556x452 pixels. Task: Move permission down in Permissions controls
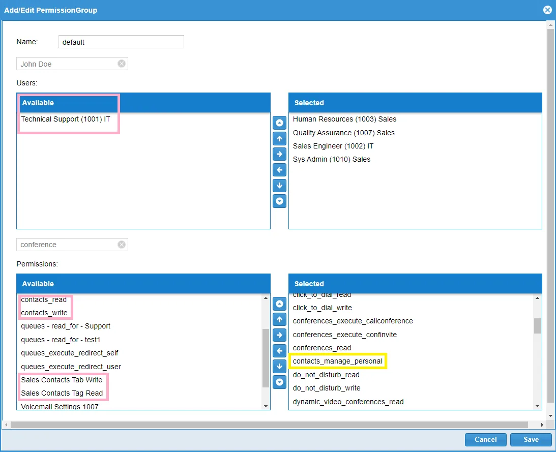click(279, 366)
